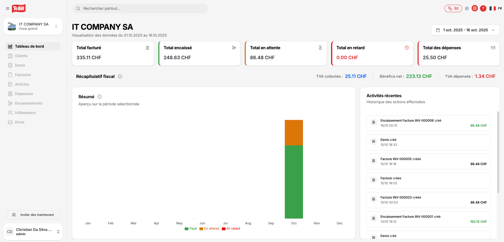504x242 pixels.
Task: Open the ToBill logo home
Action: [x=19, y=8]
